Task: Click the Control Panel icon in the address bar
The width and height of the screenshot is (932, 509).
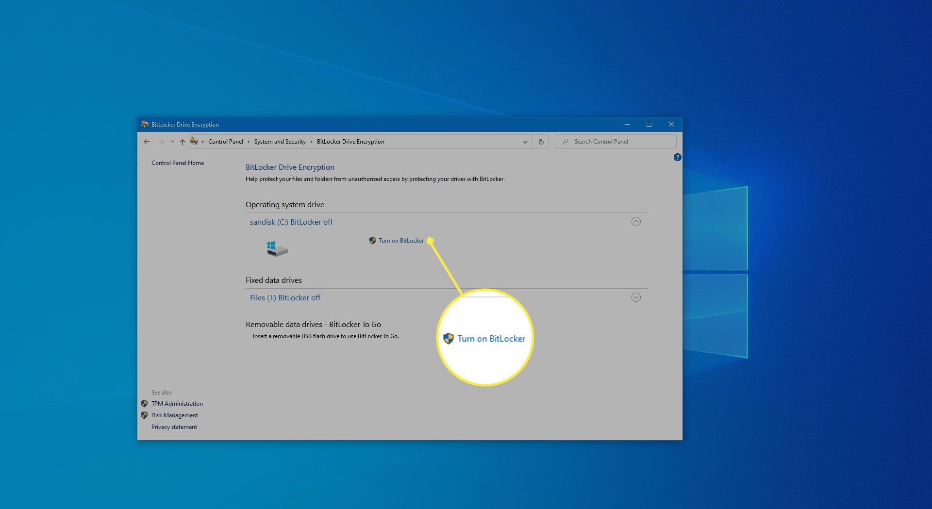Action: (x=194, y=141)
